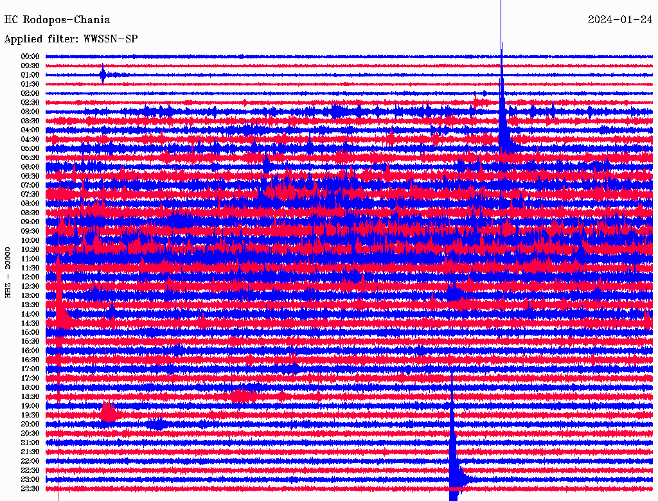Click the 17:00 time label
The width and height of the screenshot is (658, 501).
[30, 369]
